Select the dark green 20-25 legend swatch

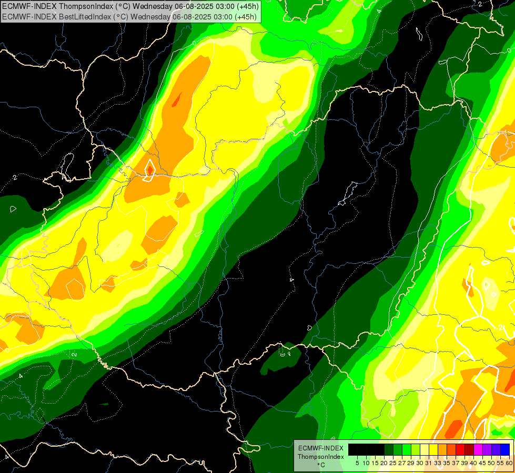point(389,449)
